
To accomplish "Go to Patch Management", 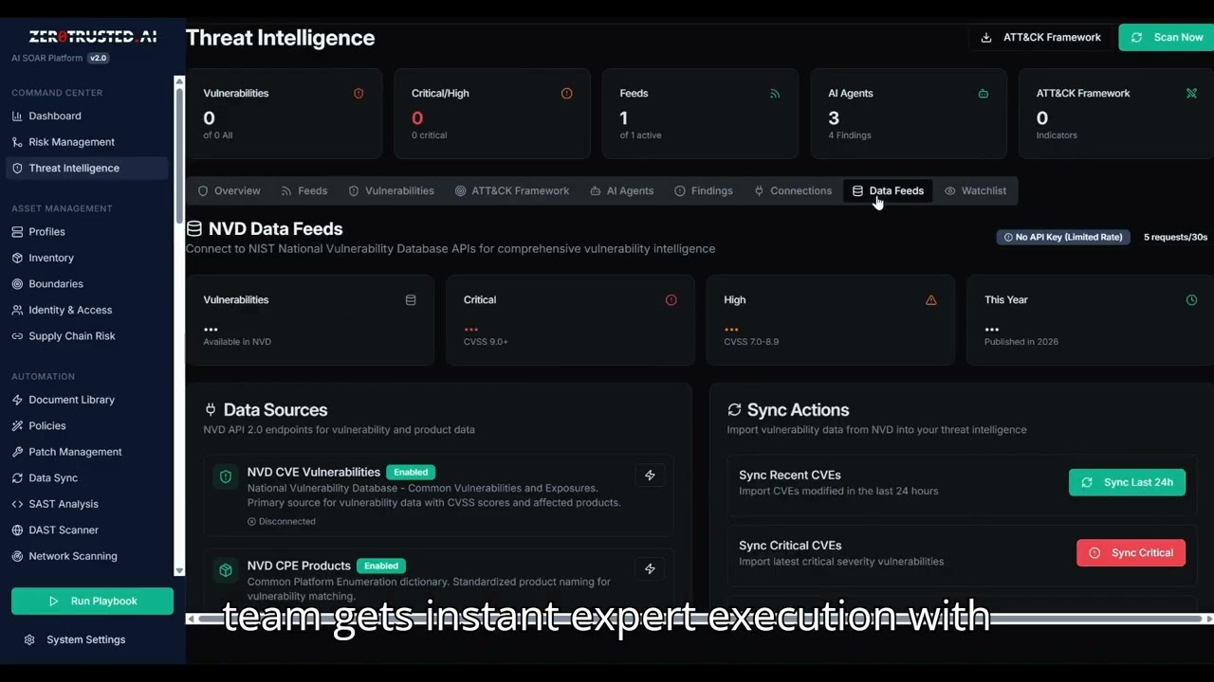I will pos(75,452).
